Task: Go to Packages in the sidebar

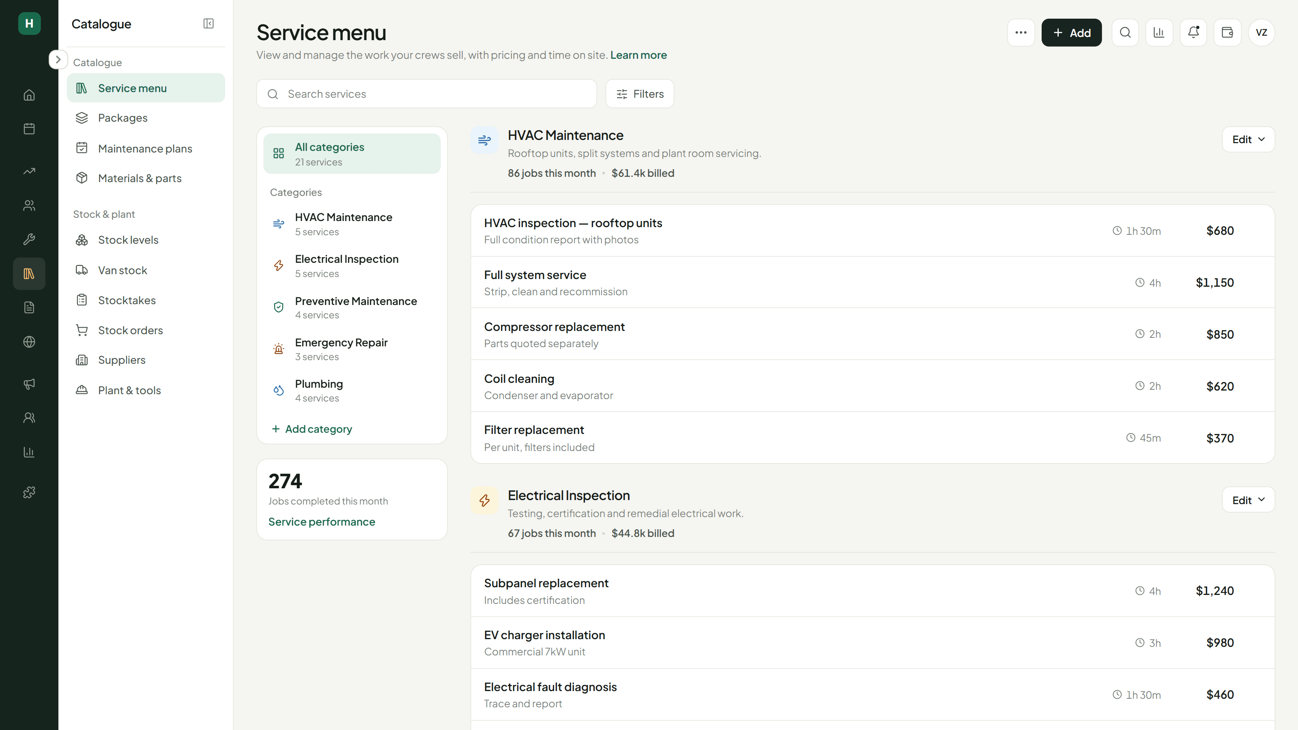Action: point(146,118)
